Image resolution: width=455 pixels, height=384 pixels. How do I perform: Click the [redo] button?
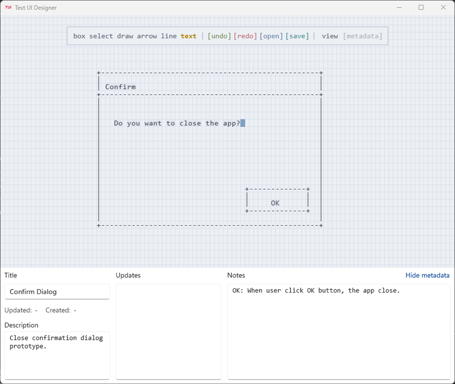[x=245, y=36]
